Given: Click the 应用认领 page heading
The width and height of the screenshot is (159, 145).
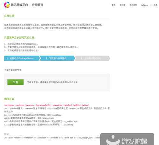Looking at the screenshot, I should click(9, 16).
